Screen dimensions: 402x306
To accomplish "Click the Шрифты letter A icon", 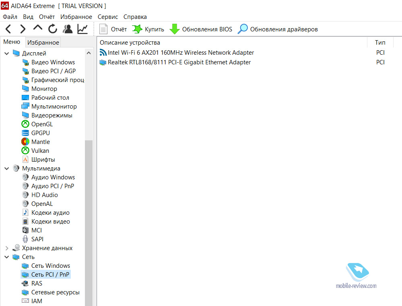I will click(25, 159).
